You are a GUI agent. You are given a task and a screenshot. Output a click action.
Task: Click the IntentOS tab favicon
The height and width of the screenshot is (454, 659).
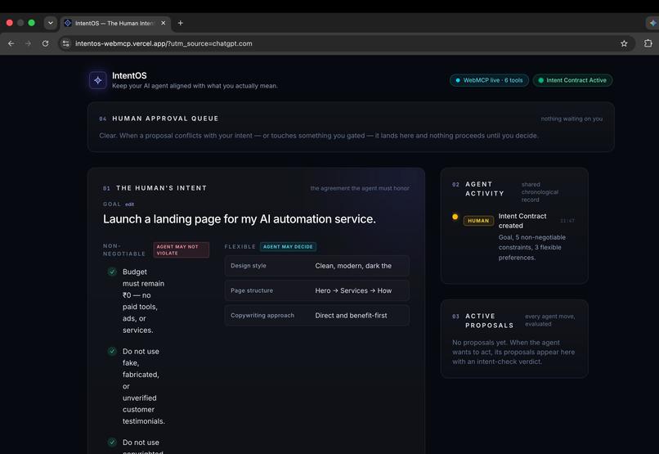[x=68, y=23]
